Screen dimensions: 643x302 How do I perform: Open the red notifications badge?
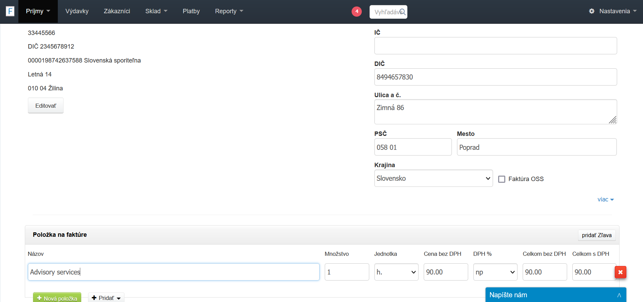coord(356,11)
